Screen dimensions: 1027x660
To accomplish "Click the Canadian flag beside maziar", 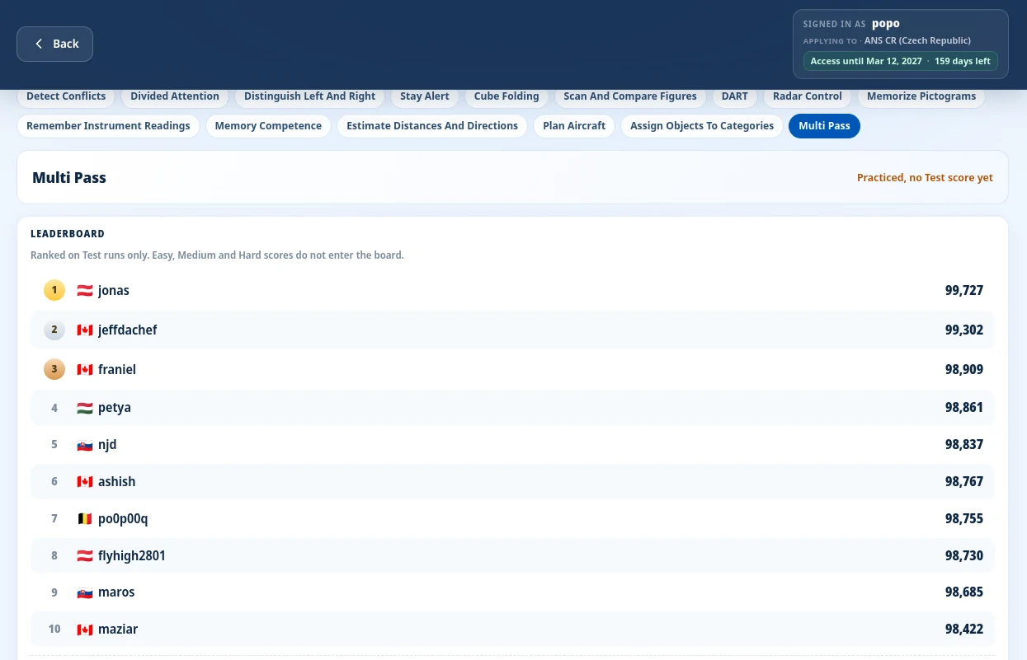I will pos(85,630).
